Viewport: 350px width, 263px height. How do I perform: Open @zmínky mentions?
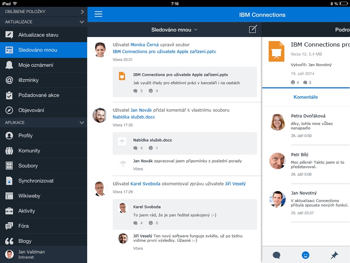click(43, 80)
